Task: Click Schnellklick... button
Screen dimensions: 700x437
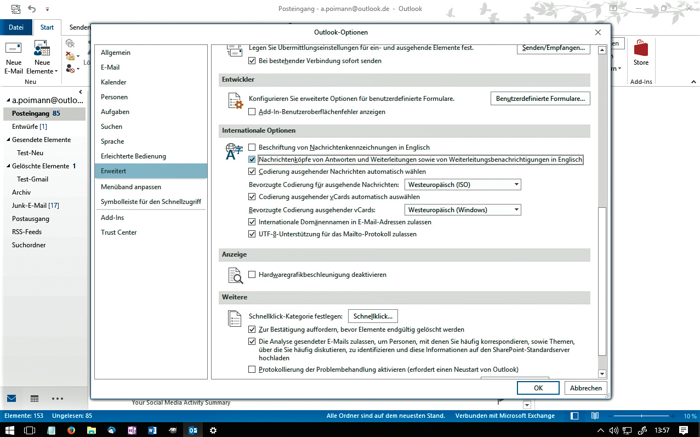Action: click(x=373, y=316)
